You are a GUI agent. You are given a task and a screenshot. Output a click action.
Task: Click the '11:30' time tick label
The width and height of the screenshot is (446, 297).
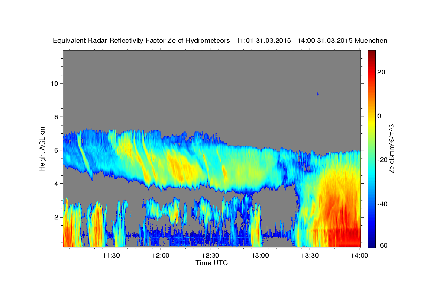[111, 255]
